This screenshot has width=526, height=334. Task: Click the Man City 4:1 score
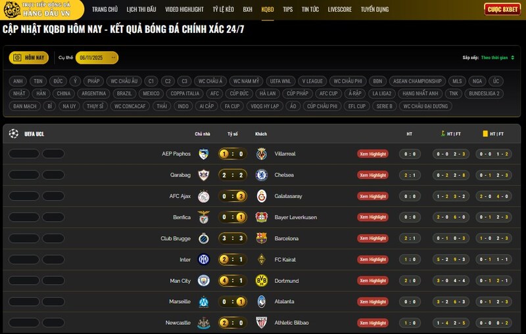point(233,281)
